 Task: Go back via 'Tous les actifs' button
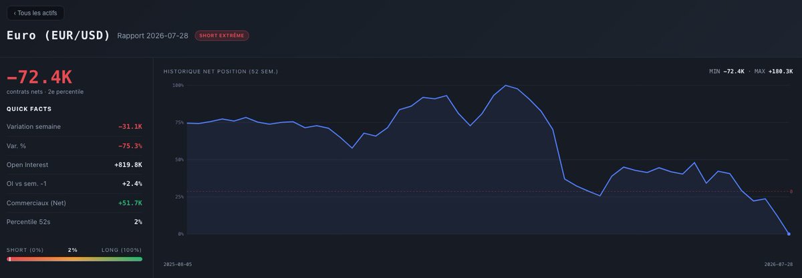(x=35, y=13)
